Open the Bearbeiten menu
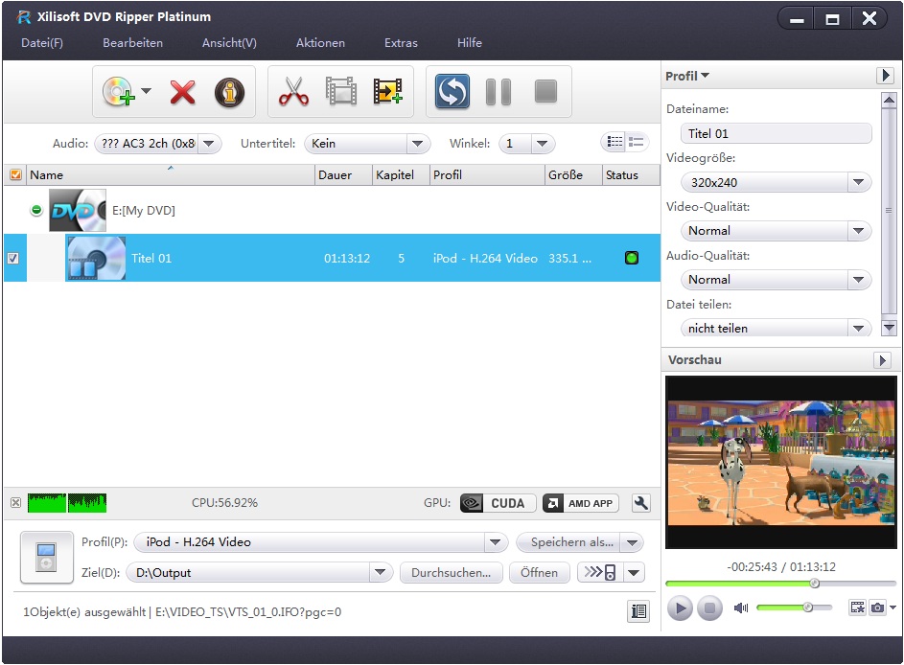 (x=132, y=43)
